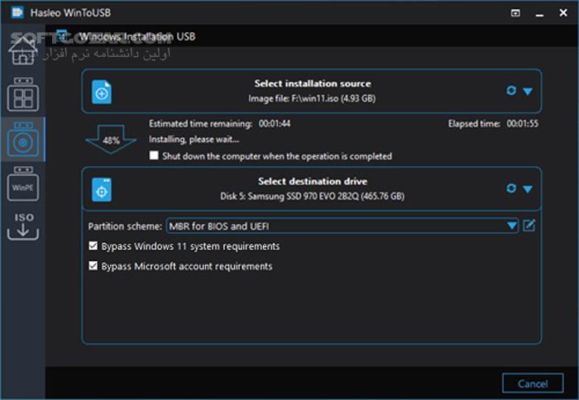Click the Windows Installation USB page heading
Screen dimensions: 579x400
(137, 36)
